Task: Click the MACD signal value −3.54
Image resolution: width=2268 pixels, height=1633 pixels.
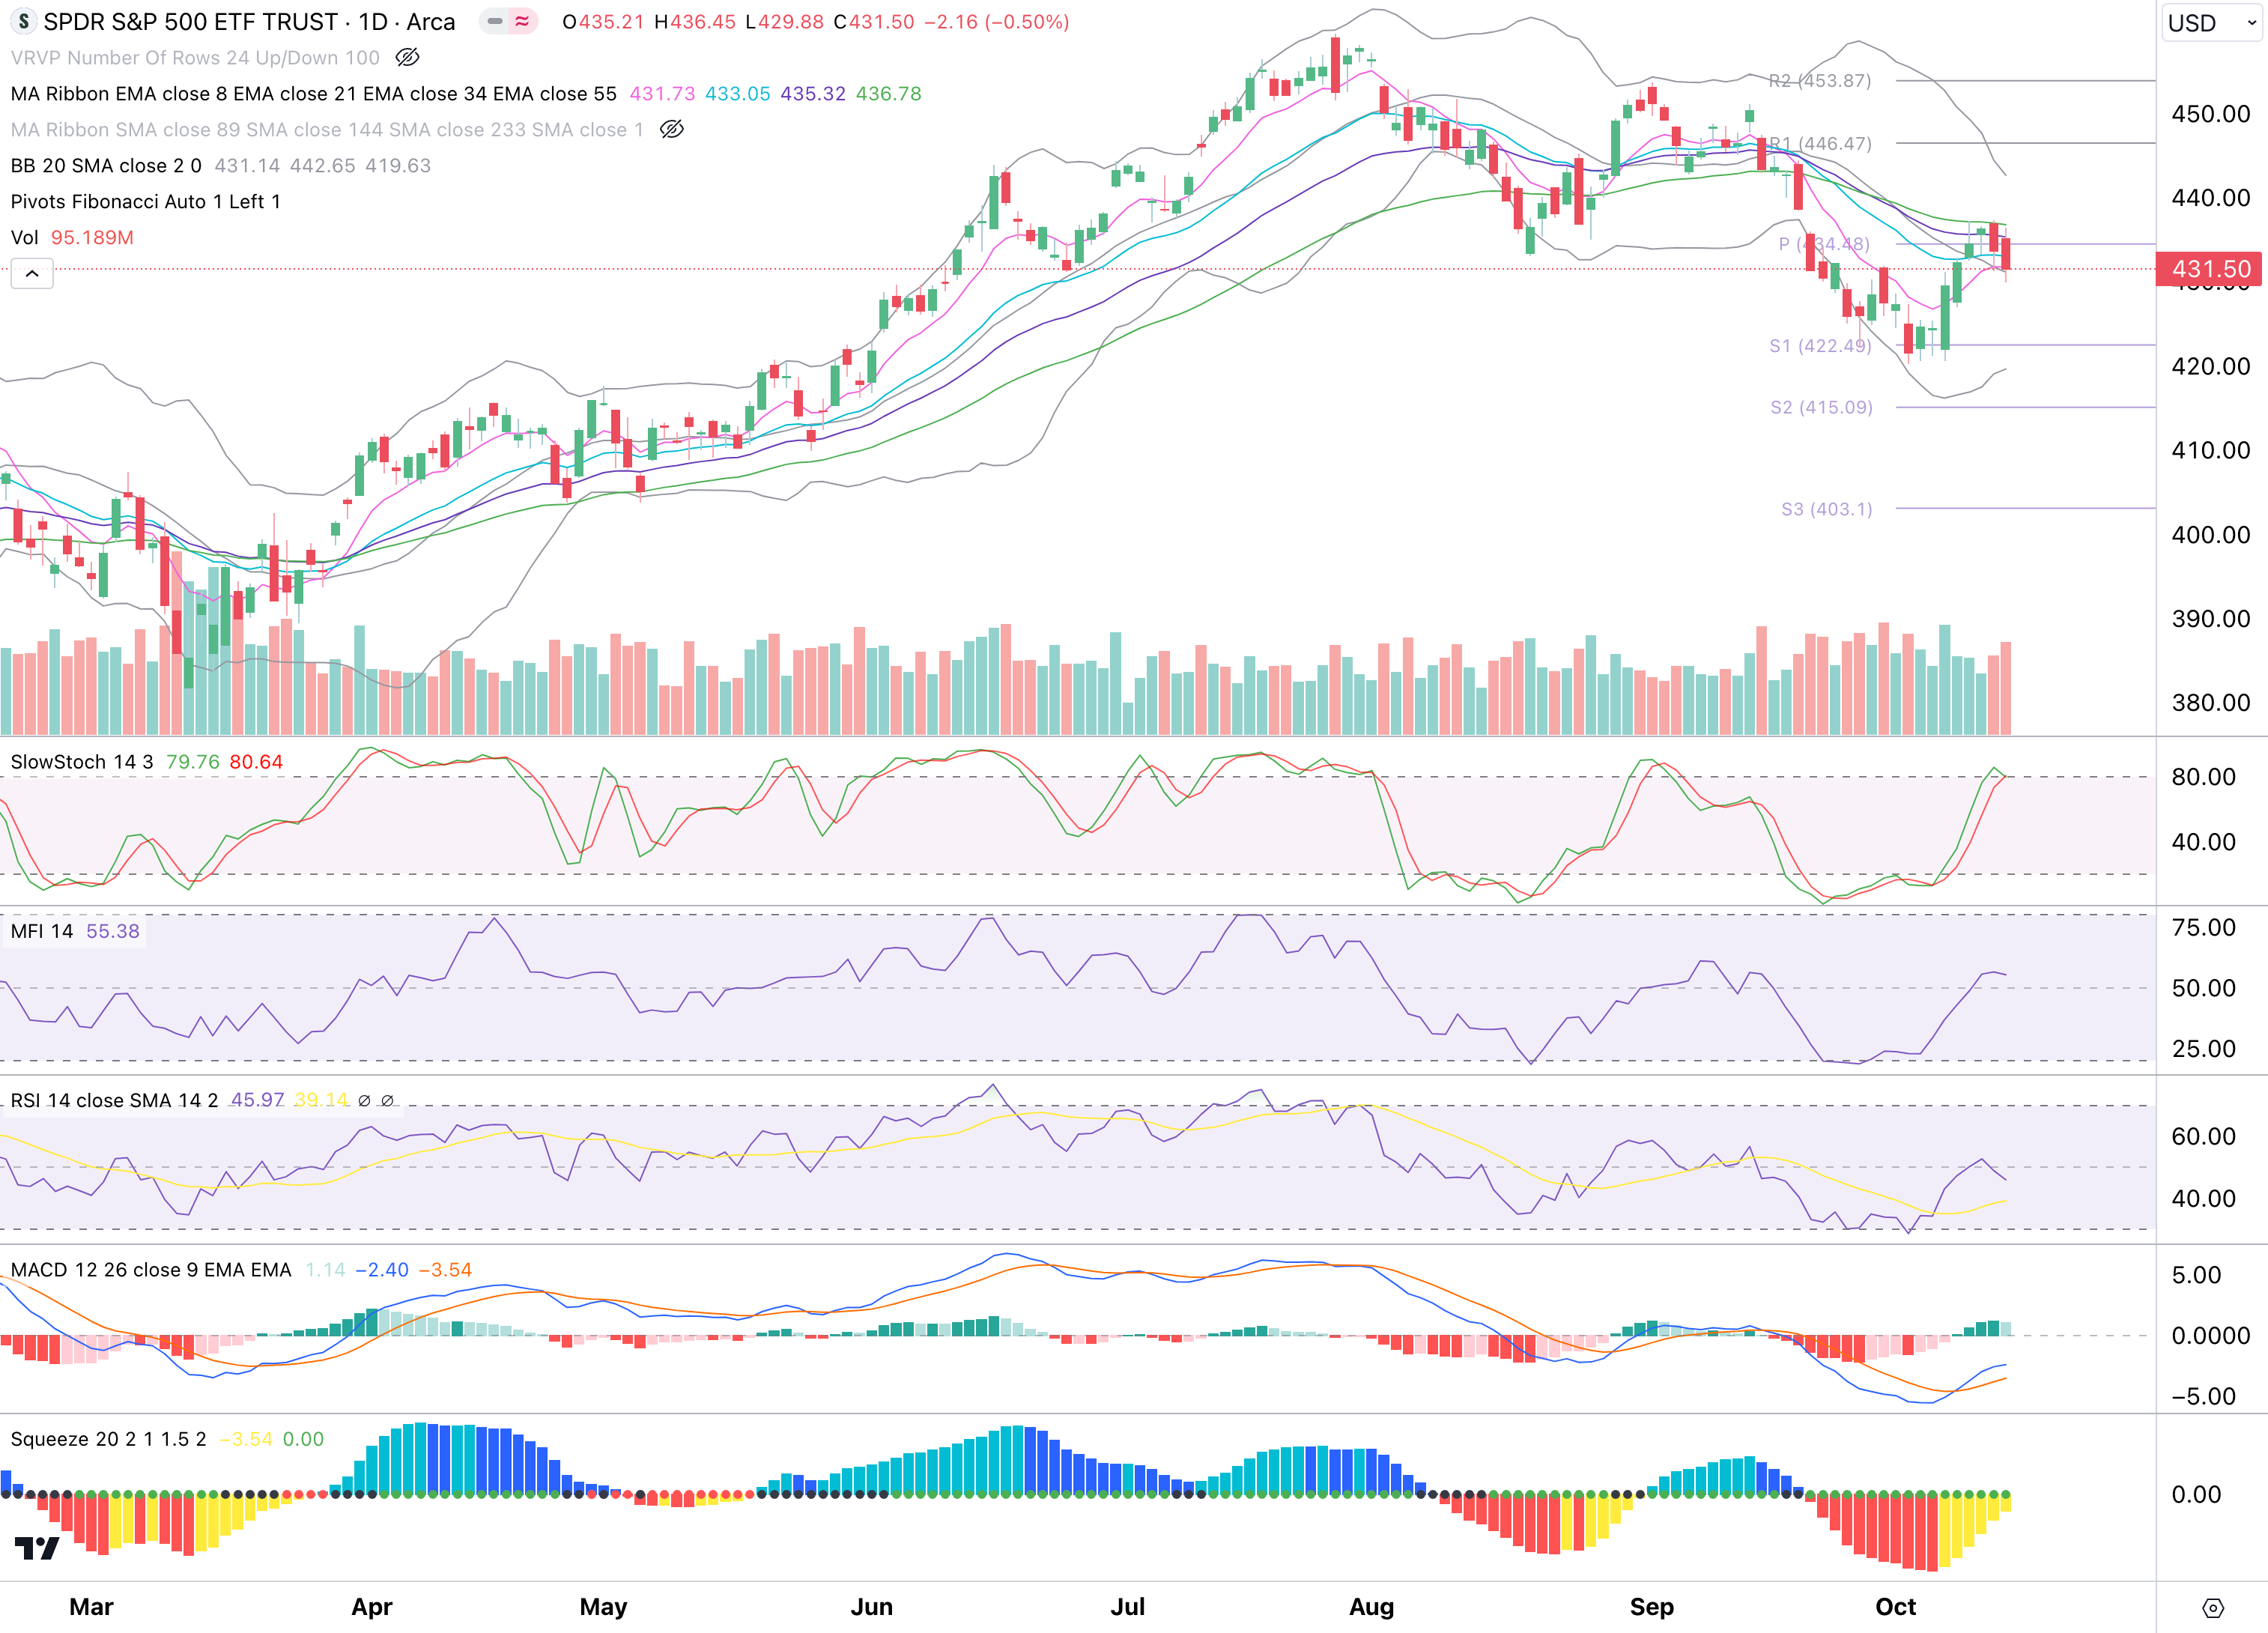Action: tap(445, 1269)
